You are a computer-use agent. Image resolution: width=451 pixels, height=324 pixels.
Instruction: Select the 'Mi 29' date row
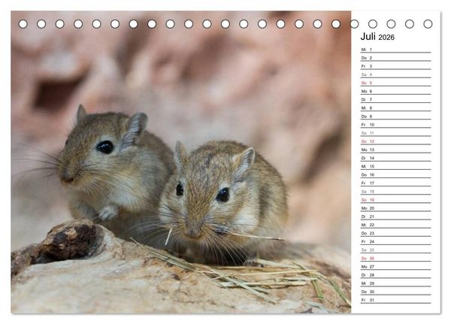[396, 283]
